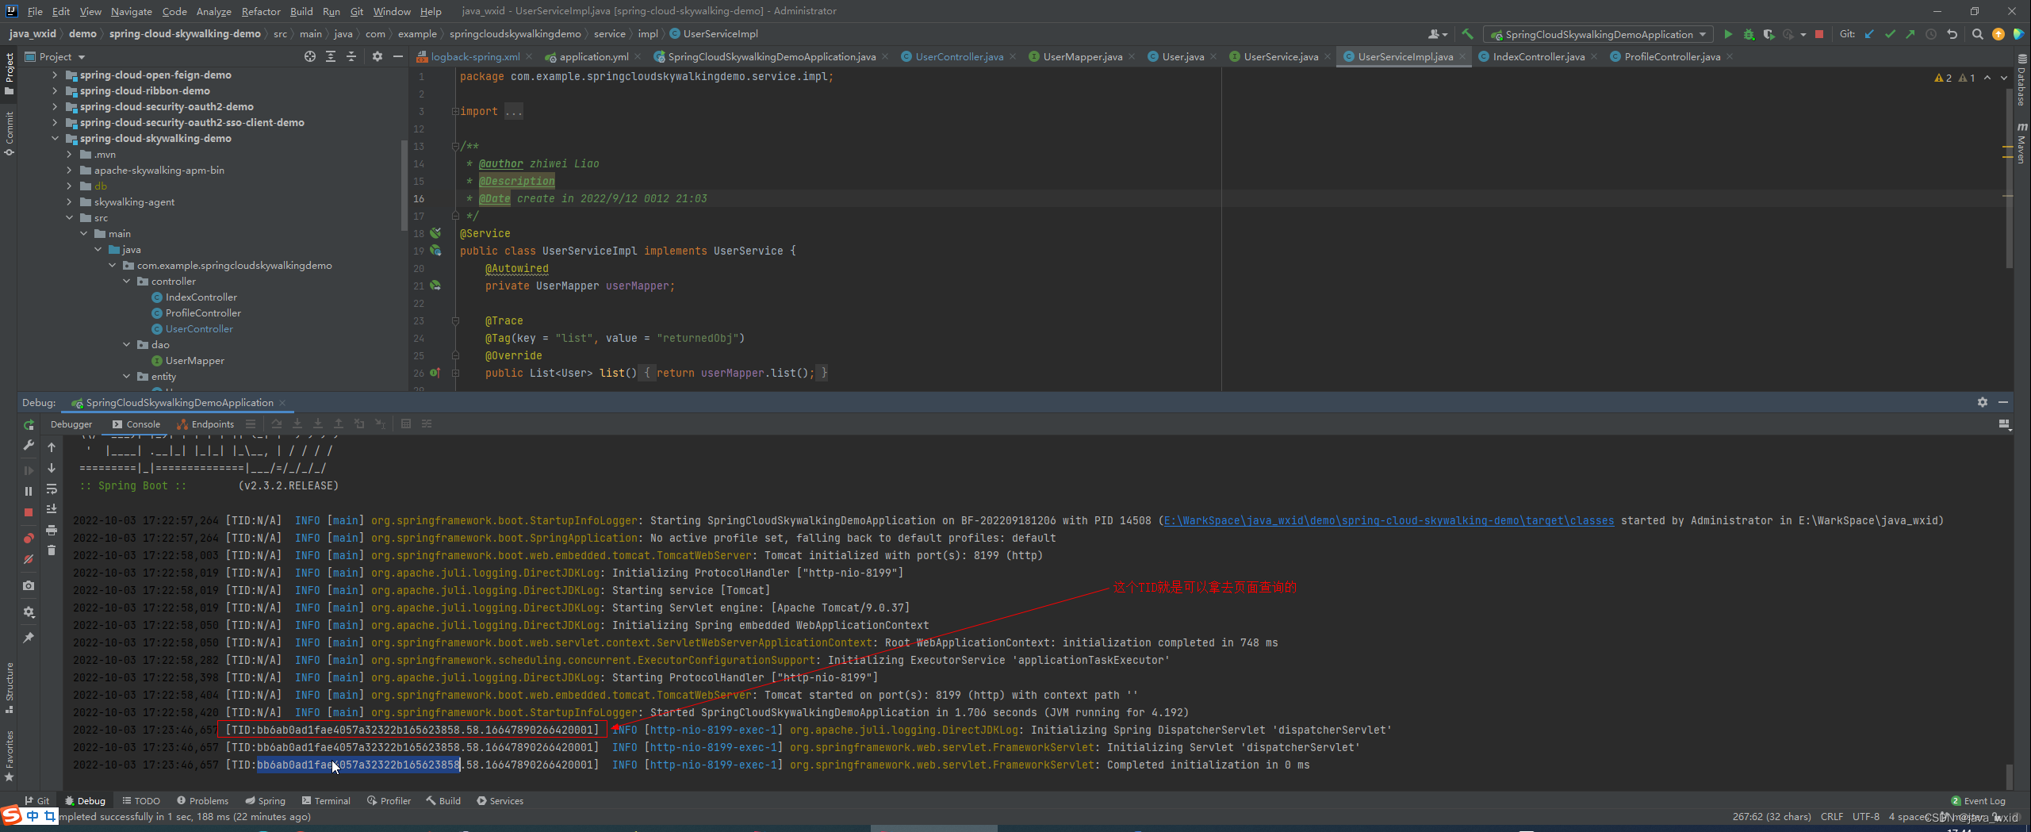Collapse the controller package
The width and height of the screenshot is (2031, 832).
127,282
